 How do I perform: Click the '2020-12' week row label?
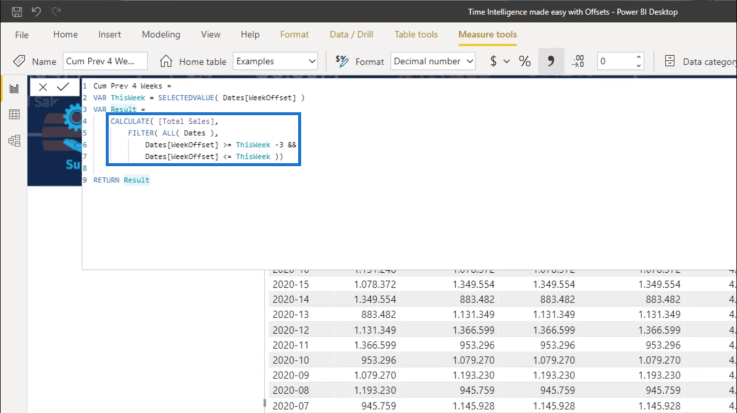click(x=290, y=330)
